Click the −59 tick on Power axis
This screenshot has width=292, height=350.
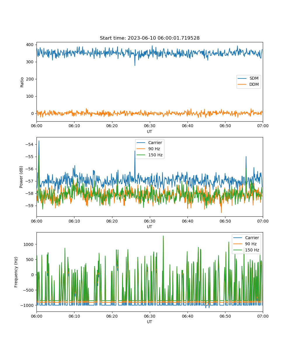(x=30, y=206)
